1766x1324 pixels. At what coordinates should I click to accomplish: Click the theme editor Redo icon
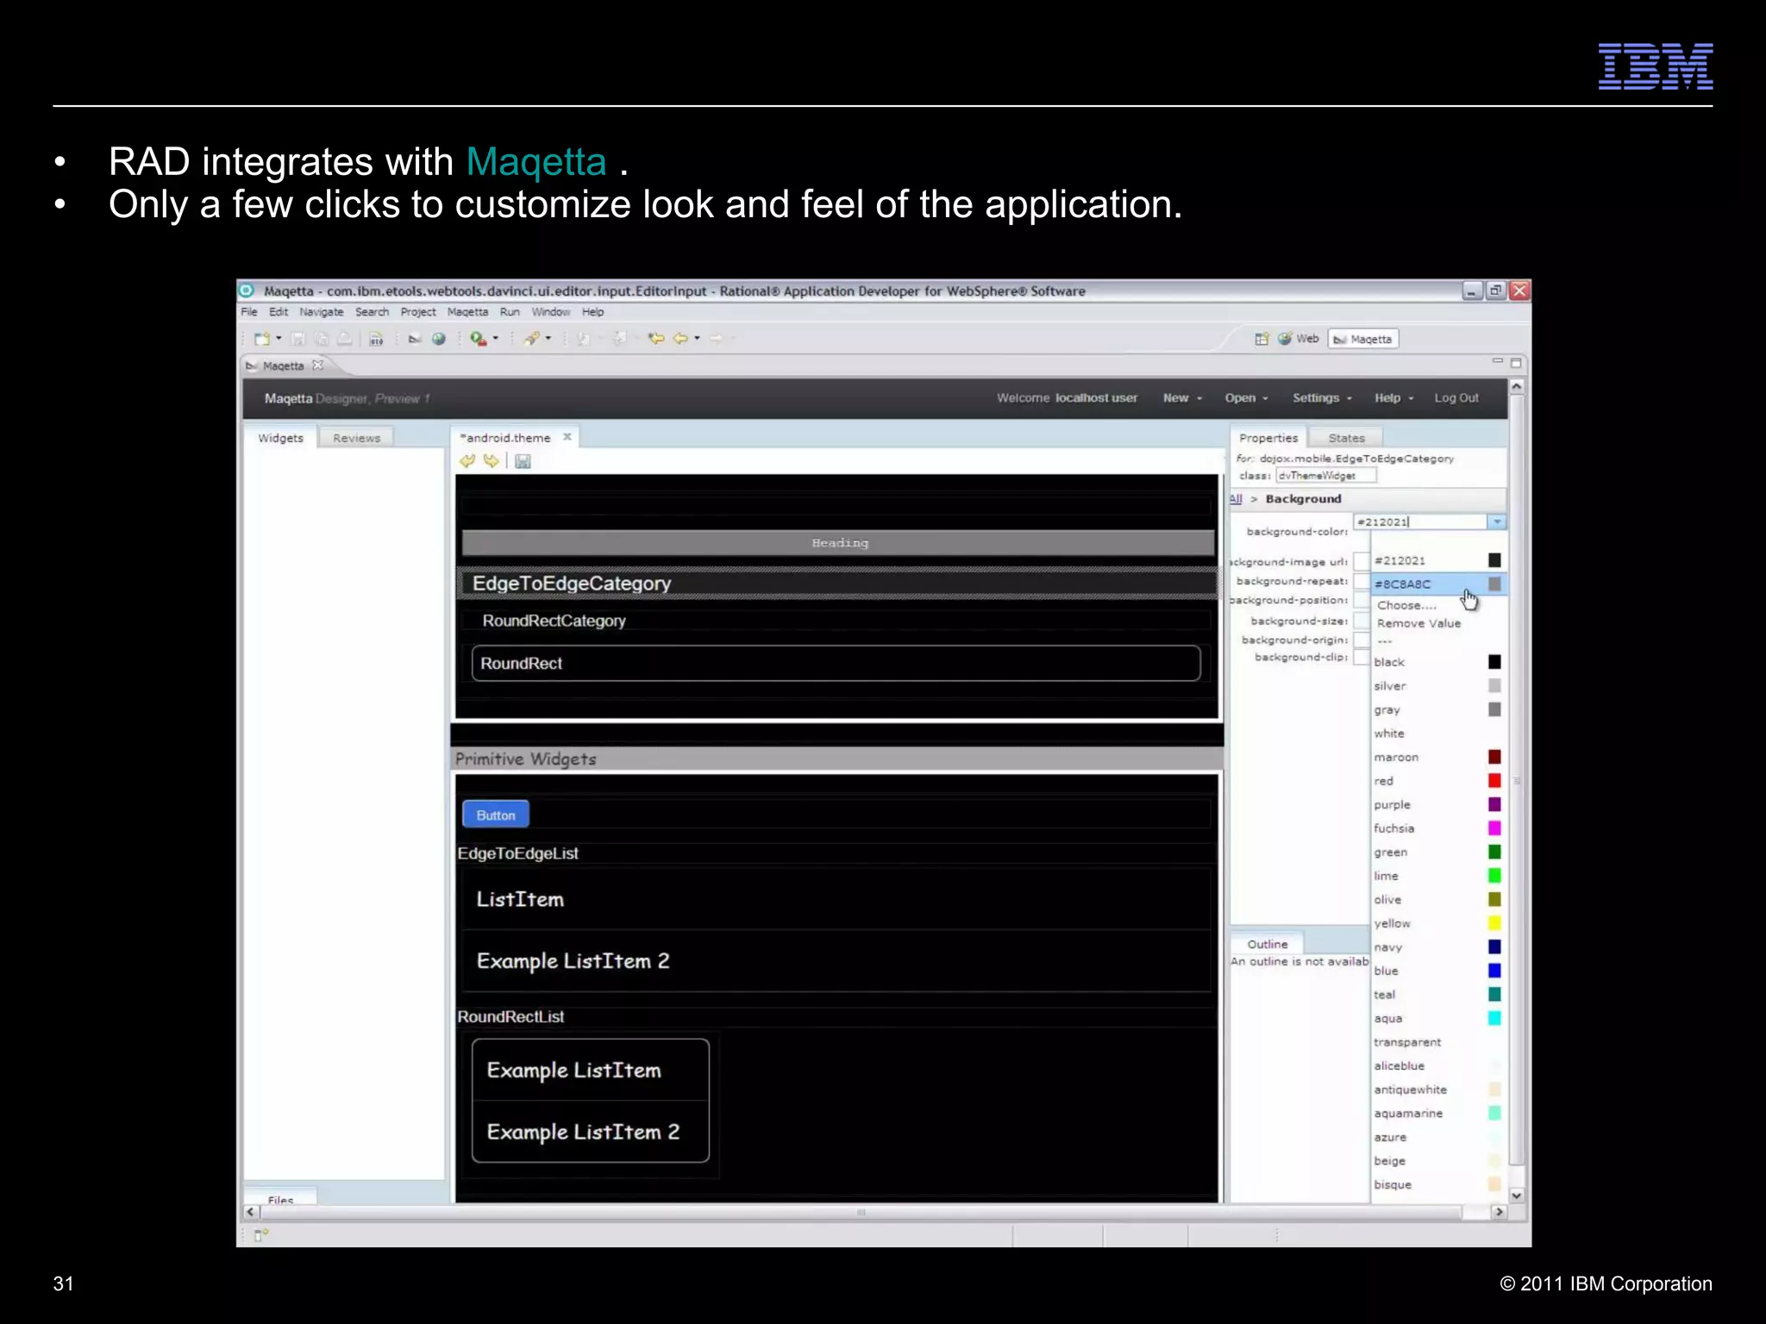pyautogui.click(x=491, y=461)
